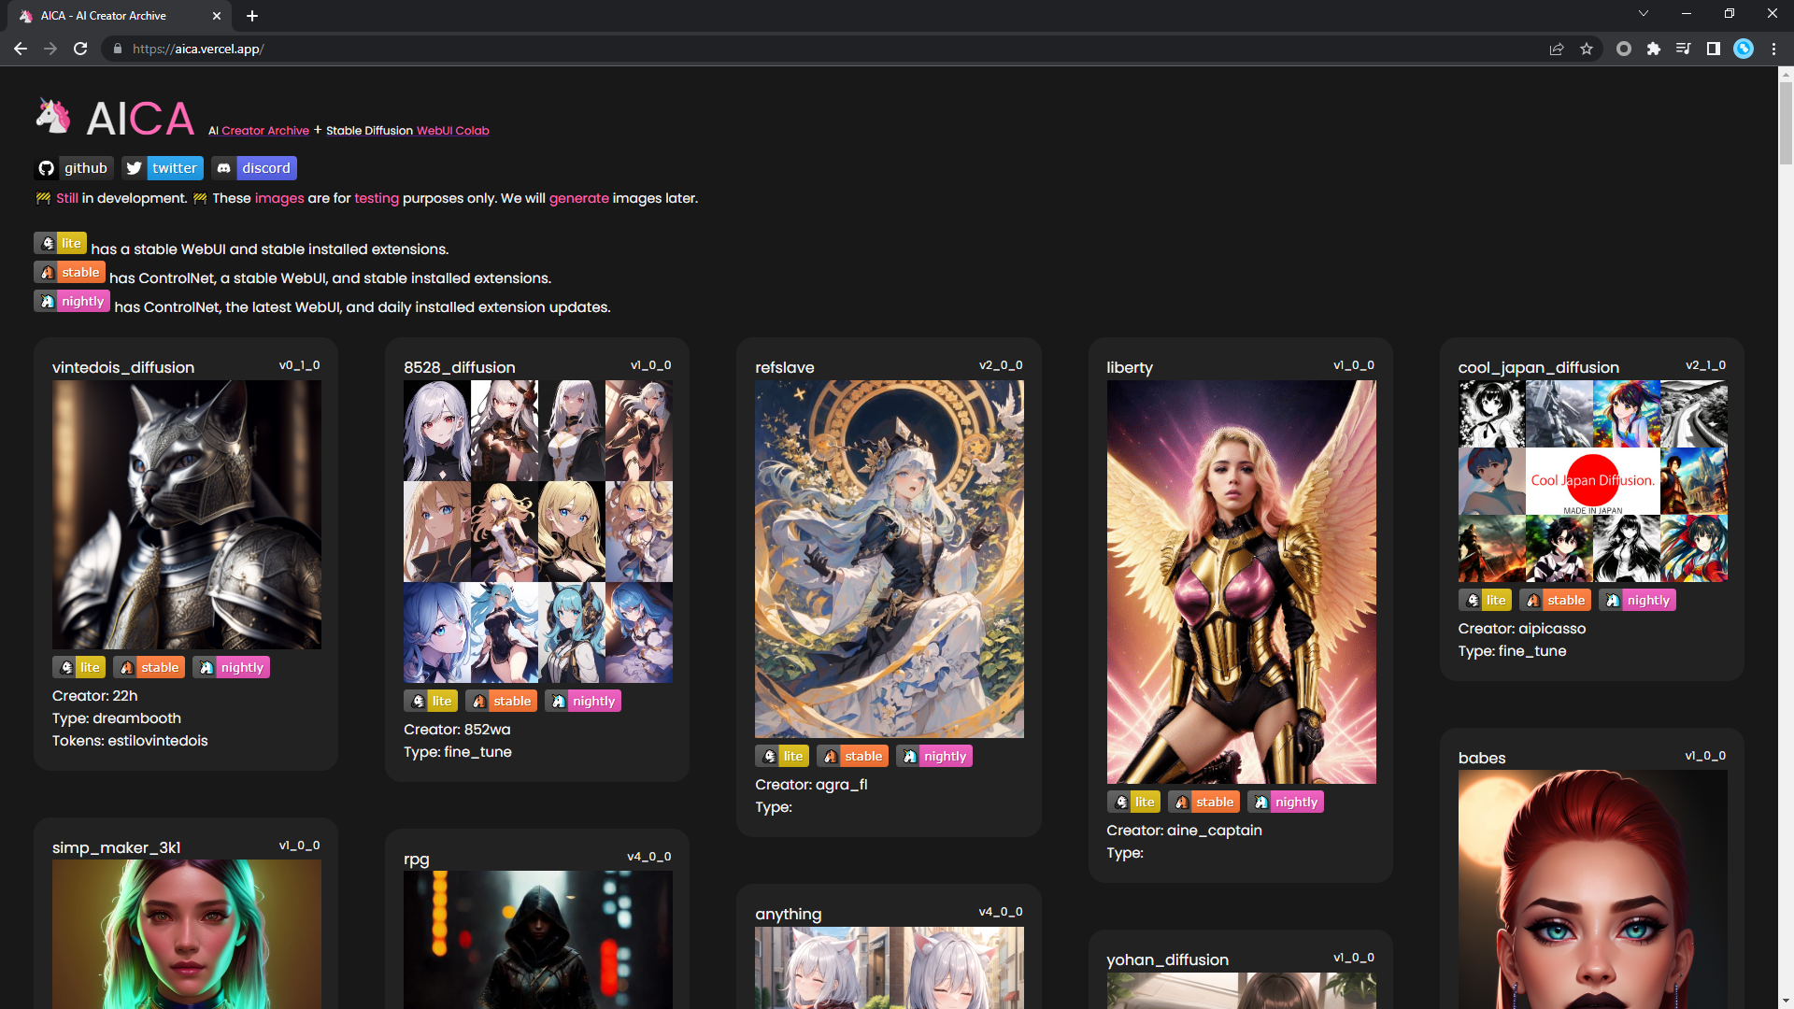Open the discord badge link
This screenshot has width=1794, height=1009.
[x=254, y=168]
